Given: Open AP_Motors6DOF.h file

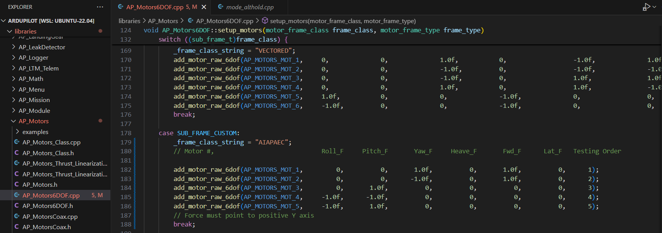Looking at the screenshot, I should coord(48,206).
